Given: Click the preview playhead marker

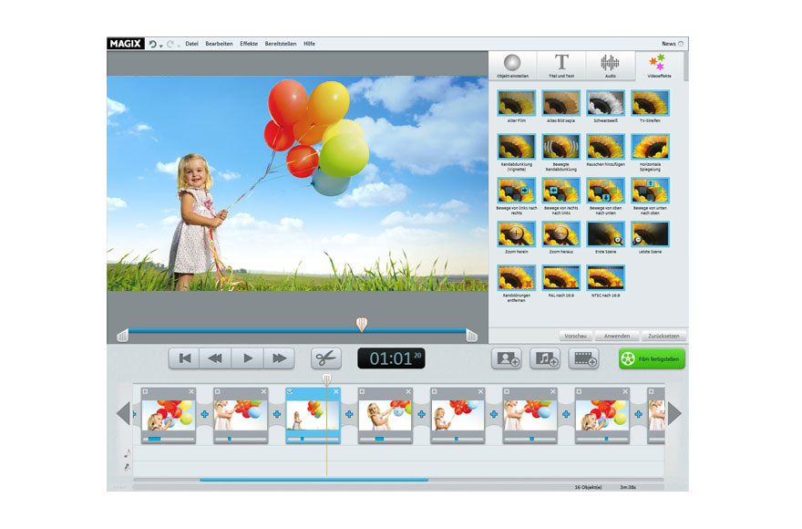Looking at the screenshot, I should pos(362,324).
